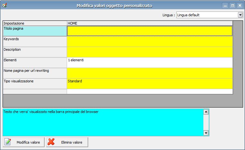Click description scrollbar down arrow
Viewport: 245px width, 150px height.
coord(206,133)
